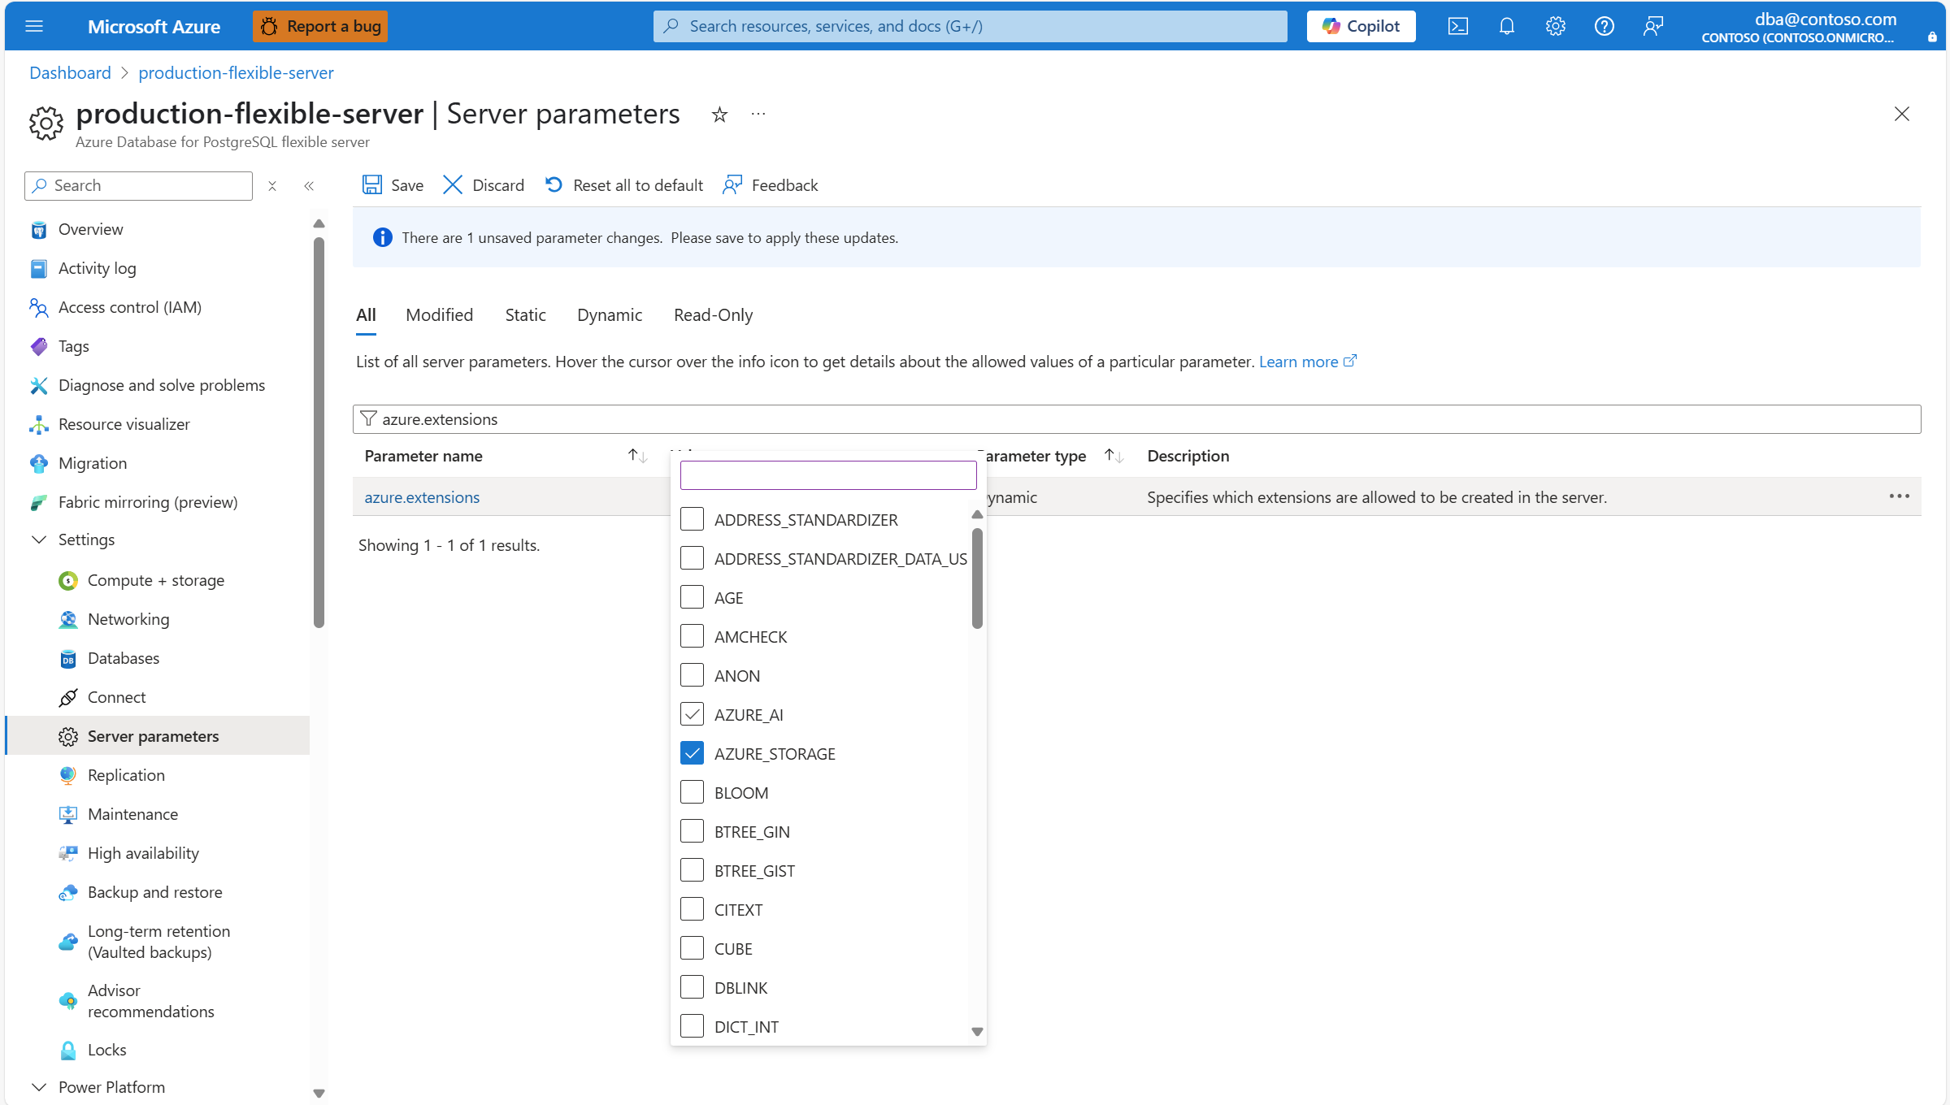Open the header feedback person icon

[1653, 26]
